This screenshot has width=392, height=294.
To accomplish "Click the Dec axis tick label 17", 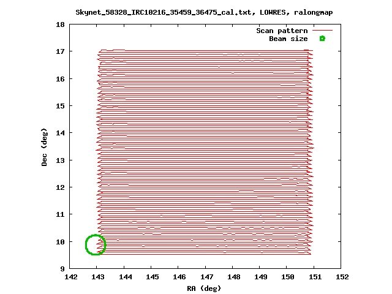I will (x=60, y=51).
